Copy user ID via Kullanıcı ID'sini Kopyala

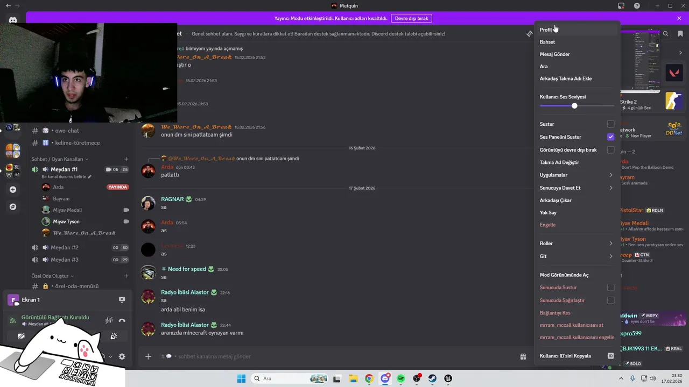click(x=577, y=356)
